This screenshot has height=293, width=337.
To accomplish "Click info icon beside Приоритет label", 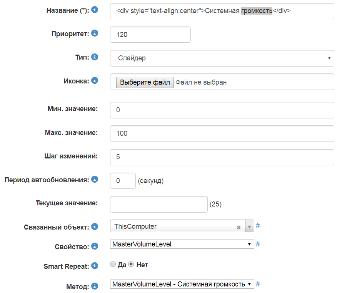I will pos(95,33).
